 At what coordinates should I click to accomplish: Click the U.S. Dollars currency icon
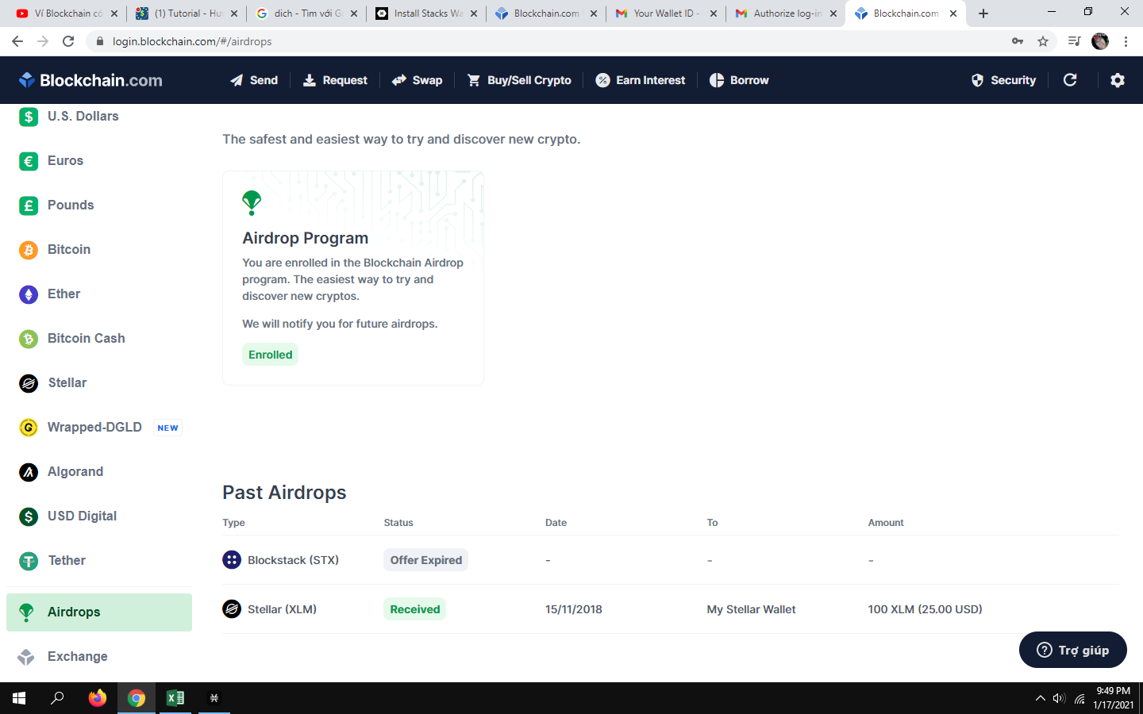pyautogui.click(x=29, y=117)
